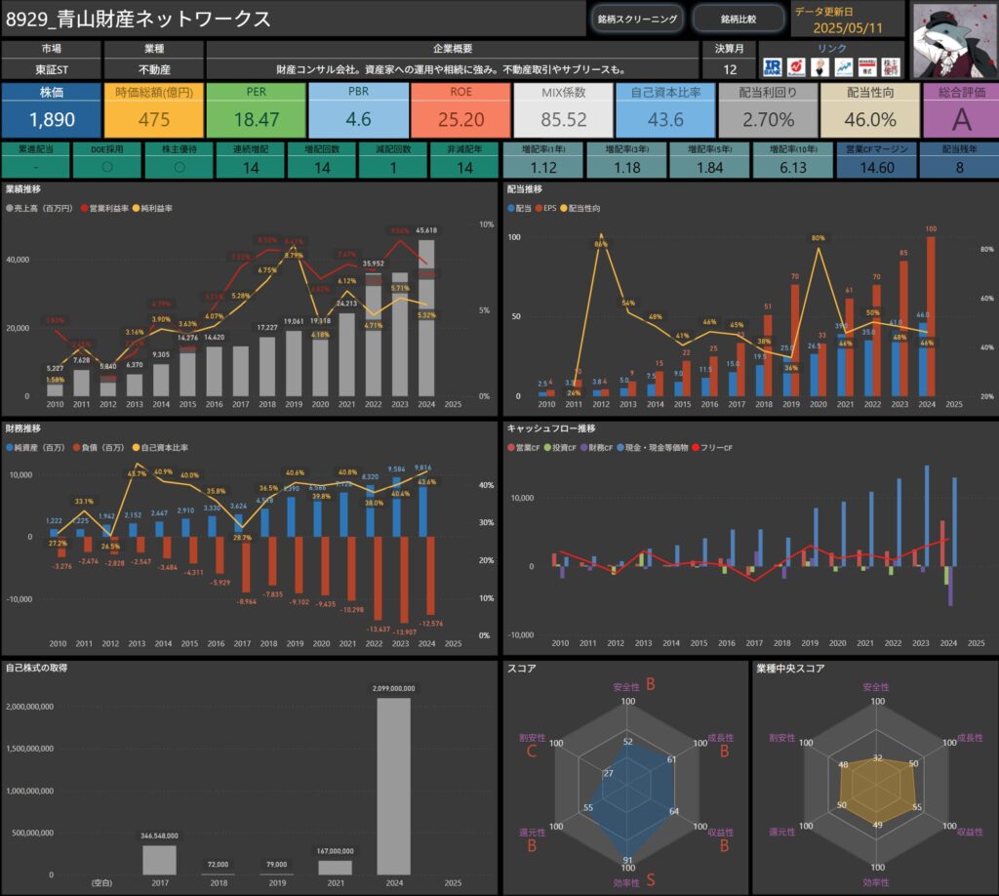999x896 pixels.
Task: Select the 2017 buyback bar 346,548,000
Action: pyautogui.click(x=159, y=860)
